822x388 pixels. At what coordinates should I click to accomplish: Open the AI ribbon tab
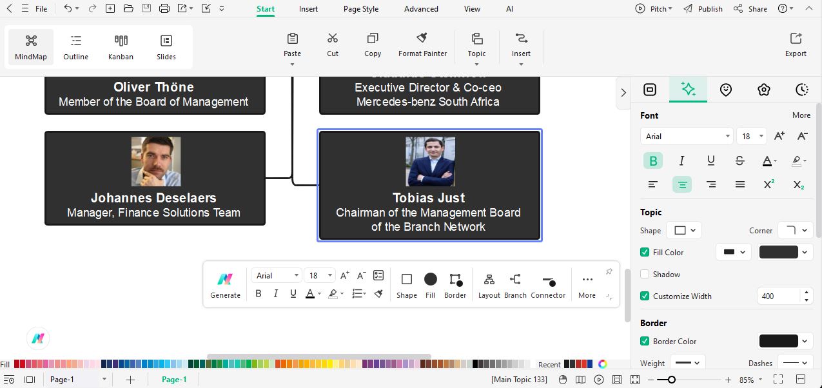pos(510,9)
